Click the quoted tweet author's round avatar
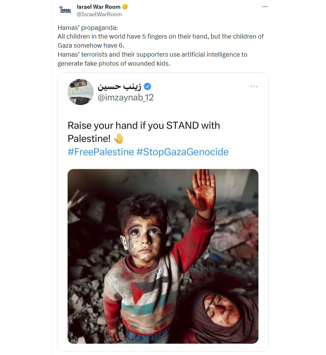 click(x=81, y=92)
